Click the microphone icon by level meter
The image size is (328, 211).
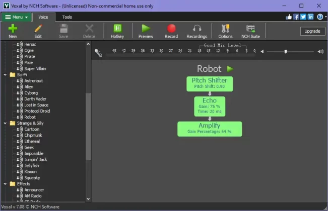(98, 53)
